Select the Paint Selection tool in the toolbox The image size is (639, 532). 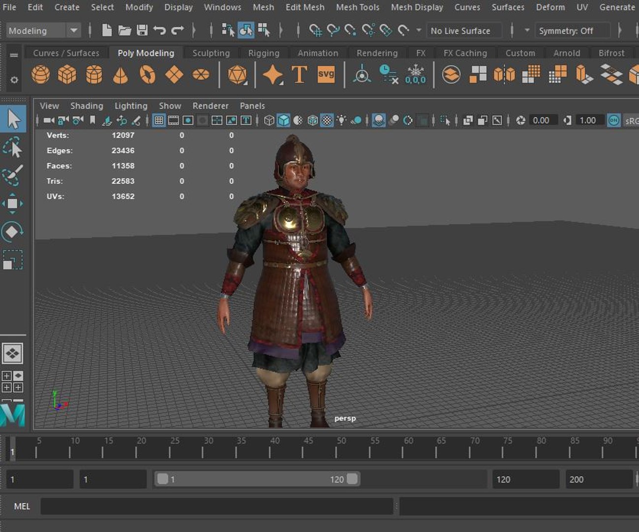13,175
